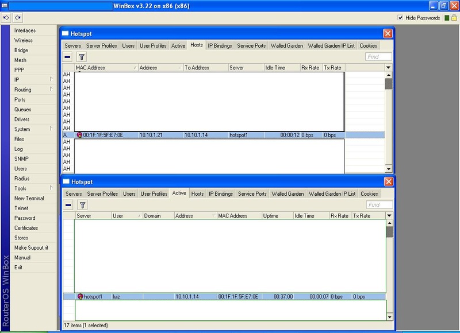Screen dimensions: 460x333
Task: Select Make Supout.rif in sidebar
Action: pyautogui.click(x=31, y=247)
